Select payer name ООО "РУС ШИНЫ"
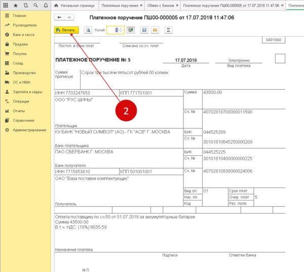The width and height of the screenshot is (304, 272). (74, 100)
